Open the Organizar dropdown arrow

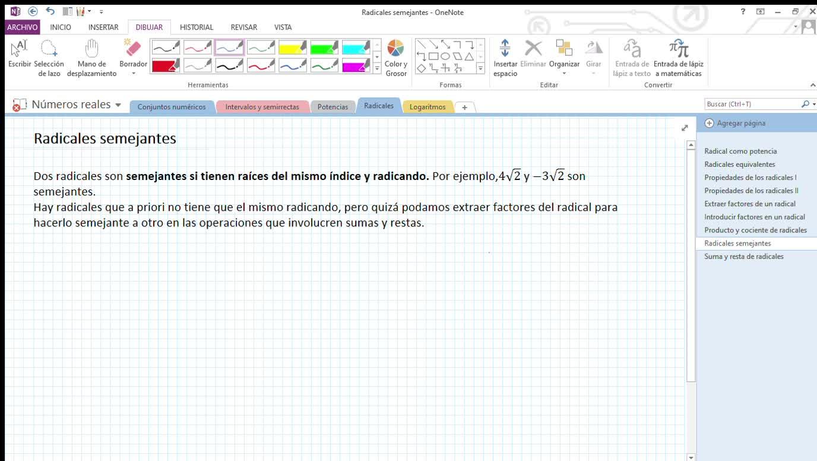564,74
